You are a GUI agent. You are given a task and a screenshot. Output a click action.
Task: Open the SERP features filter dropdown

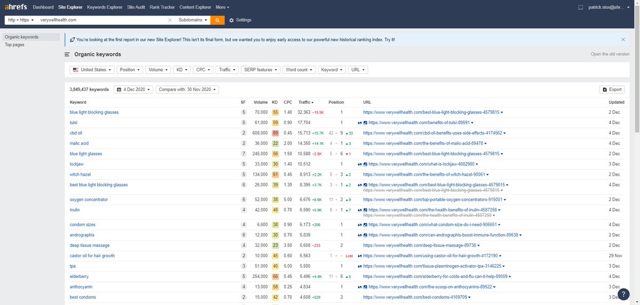click(260, 70)
